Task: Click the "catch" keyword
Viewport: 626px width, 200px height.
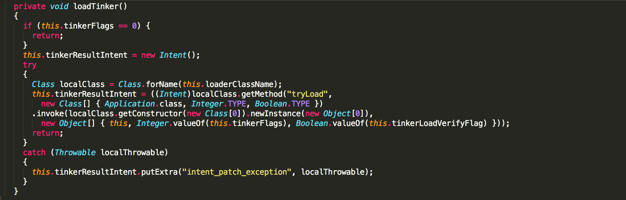Action: click(34, 153)
